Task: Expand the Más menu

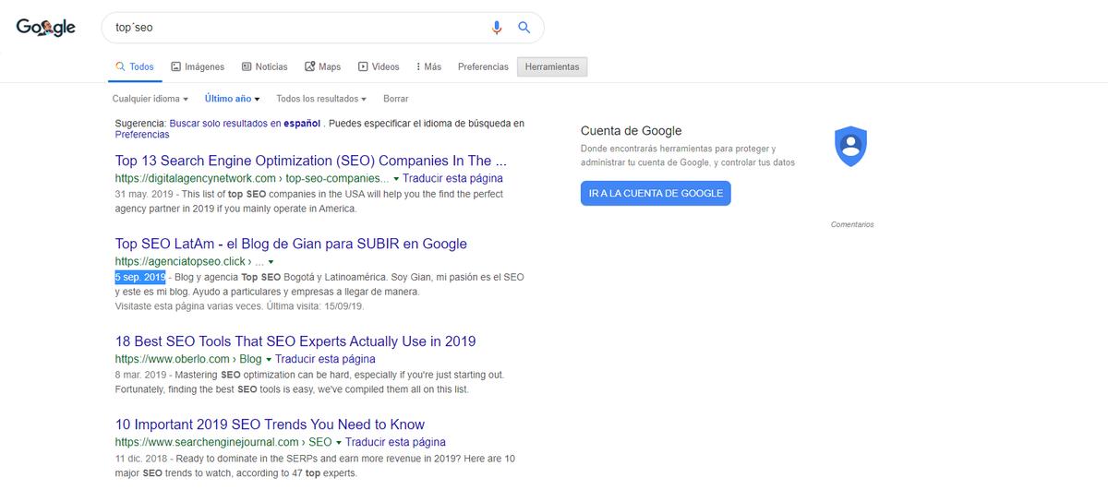Action: [428, 66]
